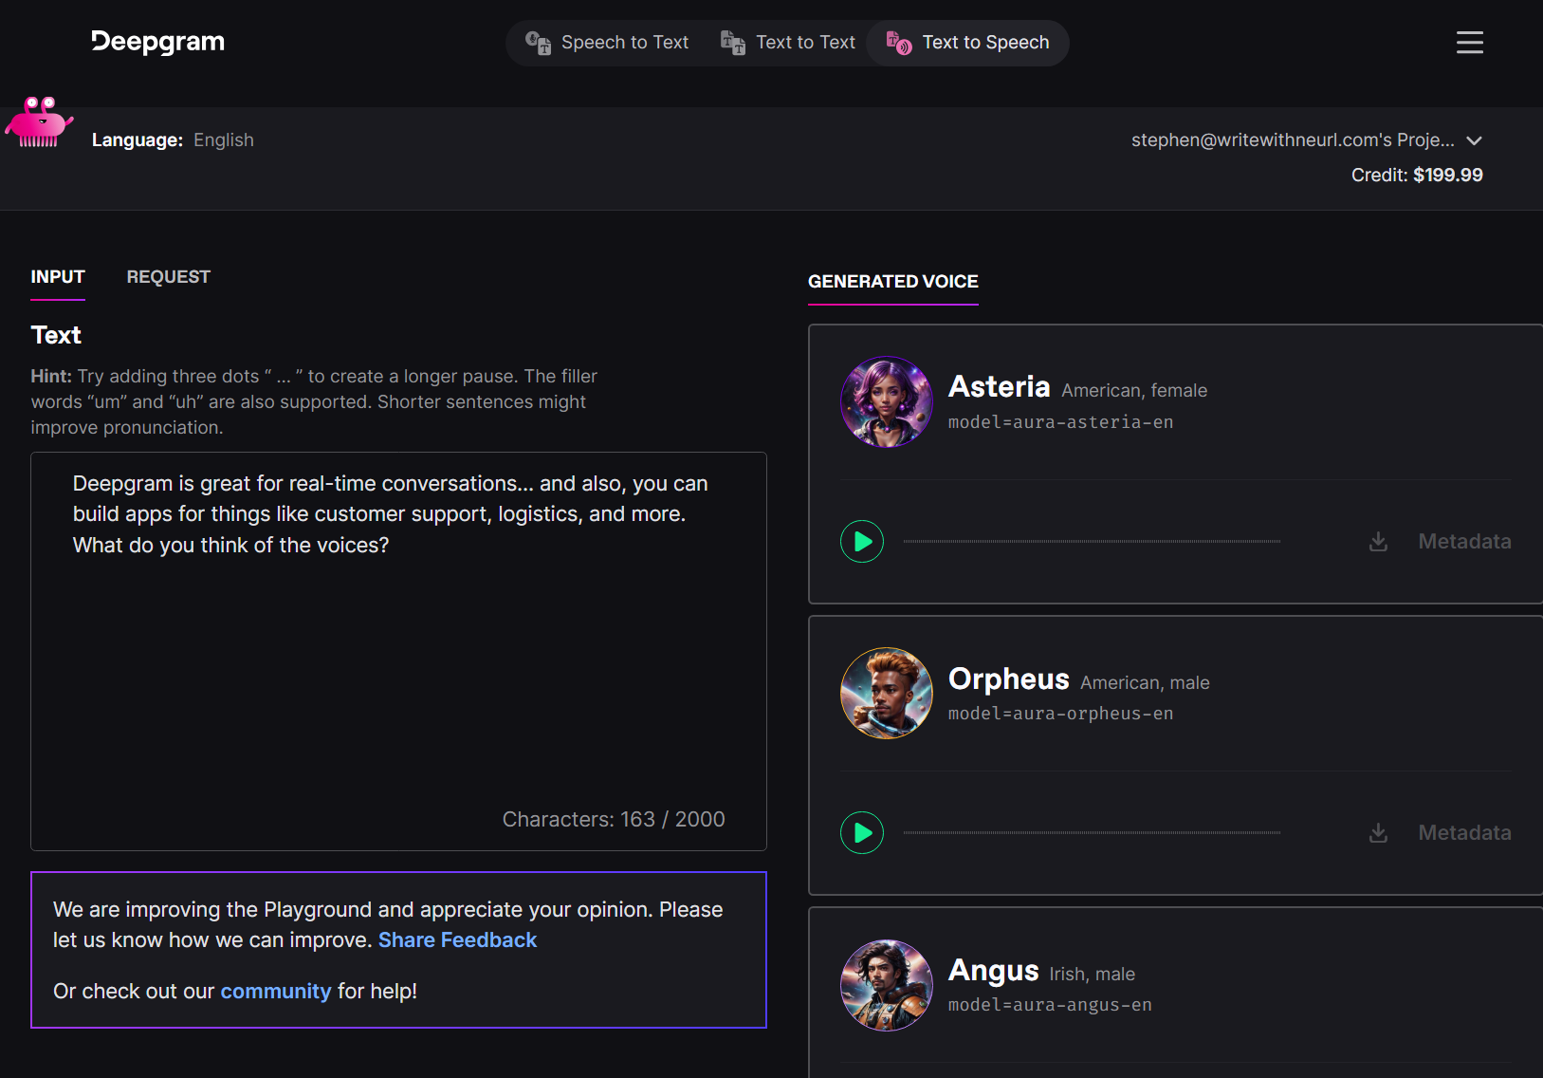This screenshot has width=1543, height=1078.
Task: Download Orpheus's generated audio
Action: pyautogui.click(x=1378, y=833)
